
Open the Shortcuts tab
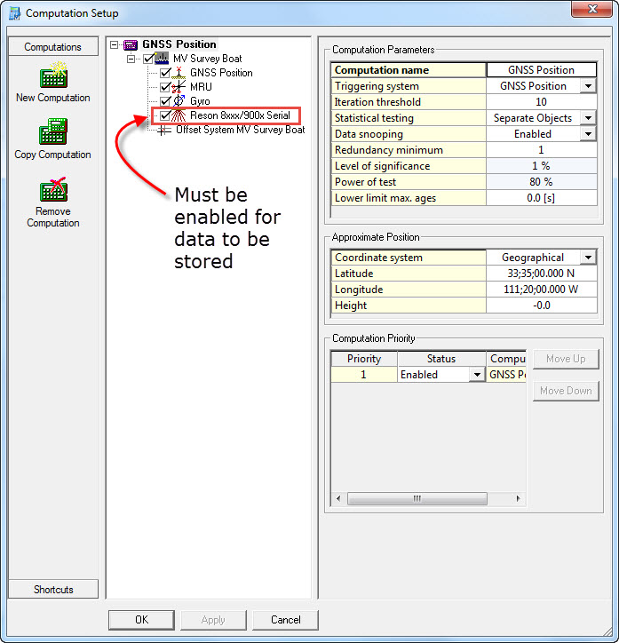click(x=53, y=590)
